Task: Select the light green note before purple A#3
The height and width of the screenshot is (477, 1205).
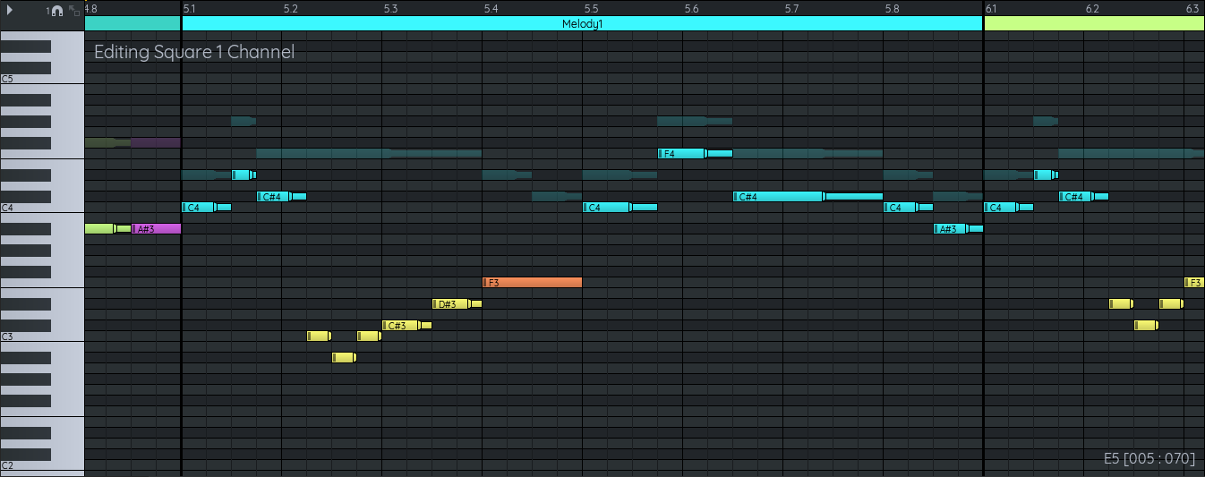Action: (x=107, y=229)
